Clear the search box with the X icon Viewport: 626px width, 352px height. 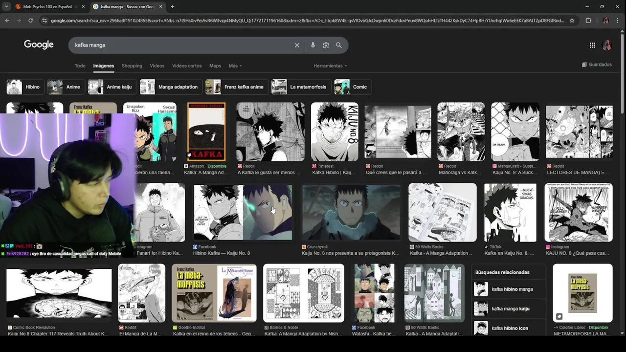[297, 45]
